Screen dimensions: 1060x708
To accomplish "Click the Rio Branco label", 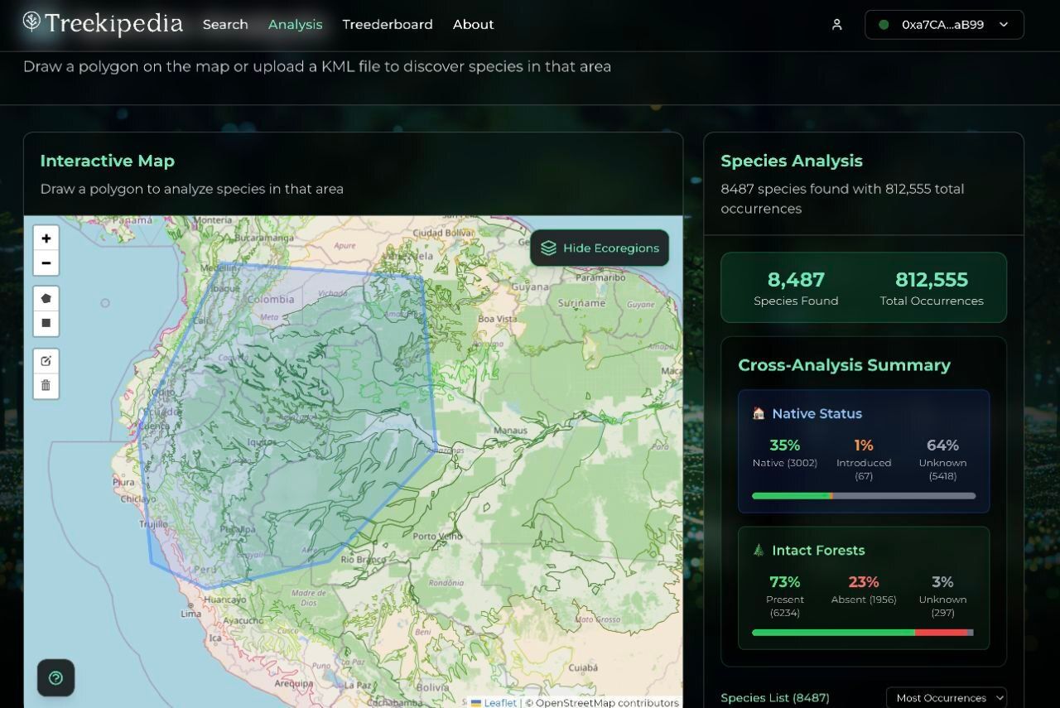I will tap(364, 560).
